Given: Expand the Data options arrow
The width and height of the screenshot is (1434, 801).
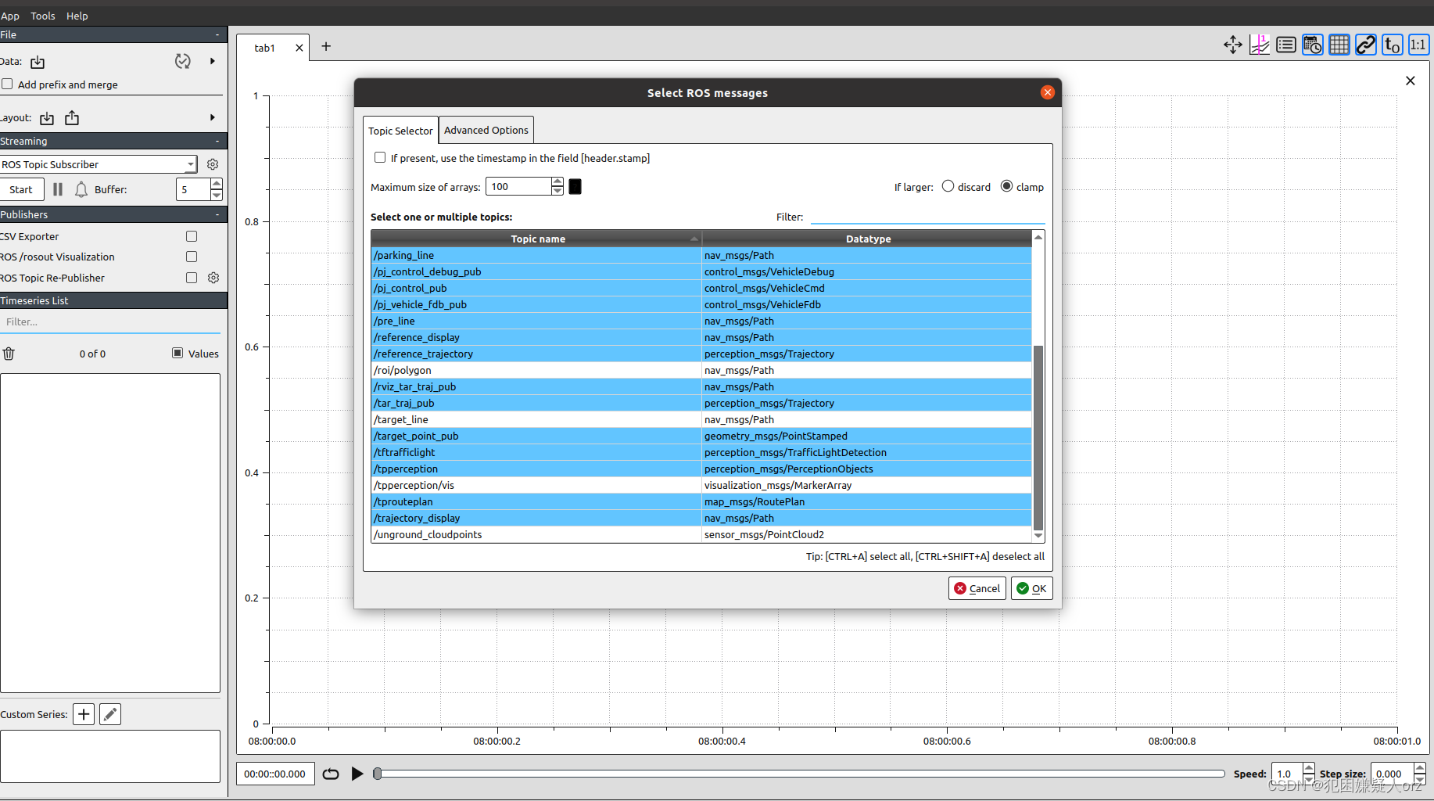Looking at the screenshot, I should [x=212, y=61].
